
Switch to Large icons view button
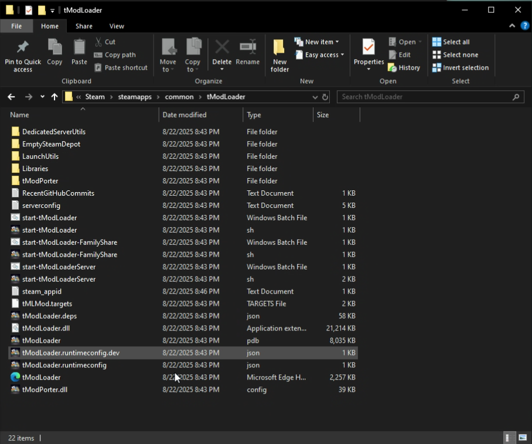click(523, 438)
